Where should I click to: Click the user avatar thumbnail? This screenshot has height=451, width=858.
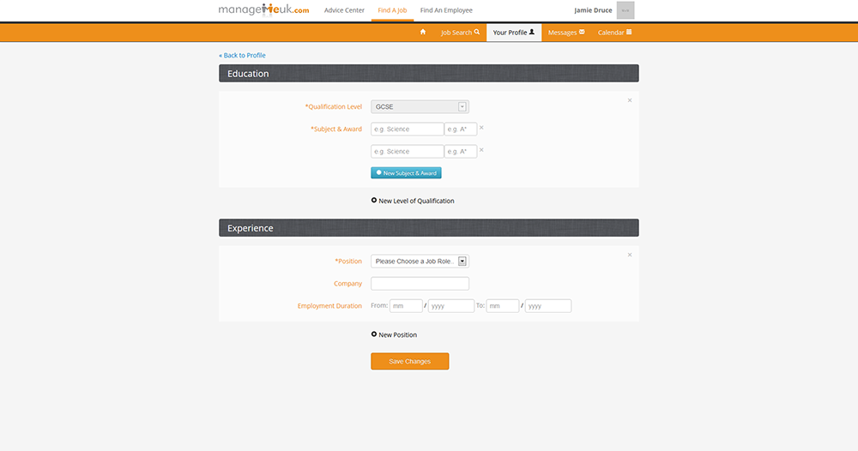(625, 10)
